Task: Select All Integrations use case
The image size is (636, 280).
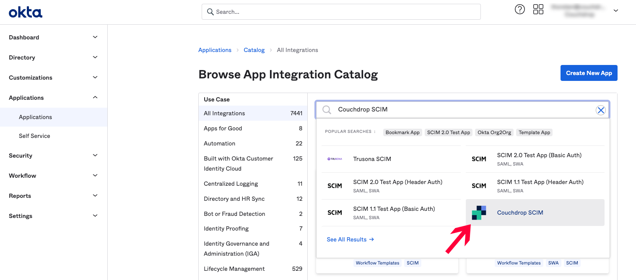Action: pos(253,113)
